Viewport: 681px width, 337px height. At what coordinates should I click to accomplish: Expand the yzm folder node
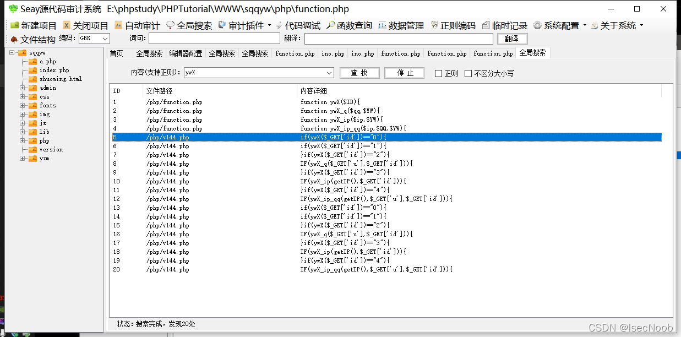[x=23, y=159]
